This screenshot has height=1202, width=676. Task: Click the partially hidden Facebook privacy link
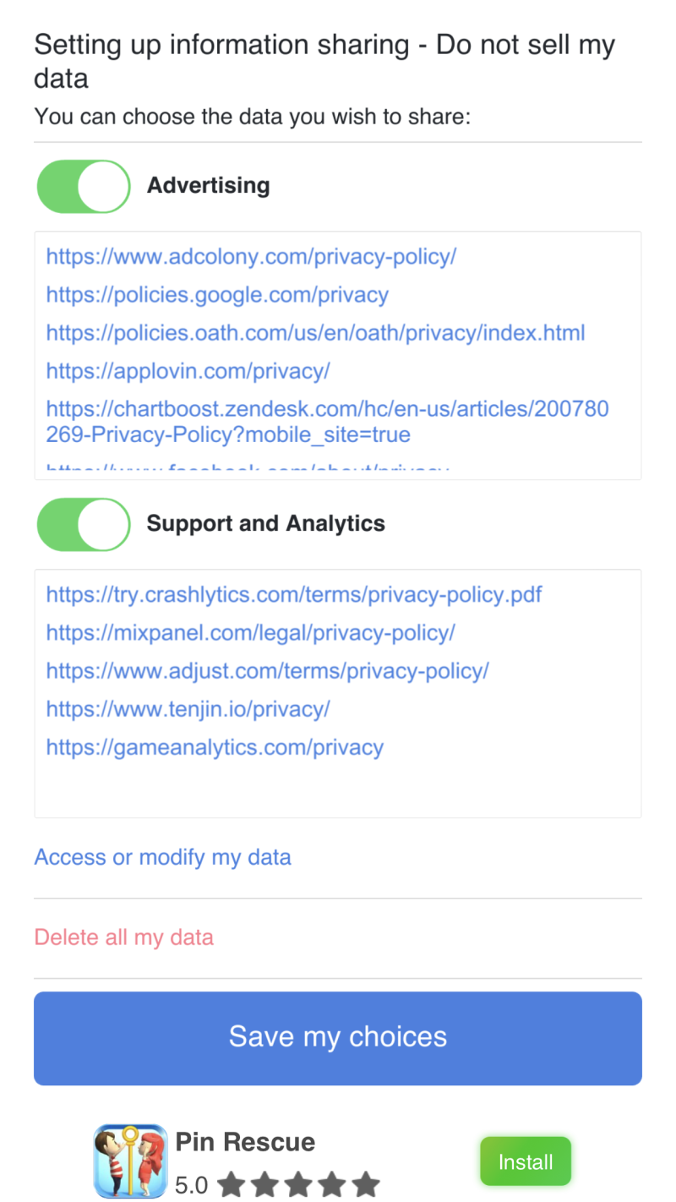247,467
